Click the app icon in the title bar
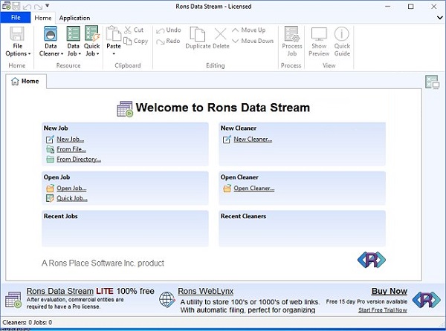This screenshot has width=446, height=331. point(6,6)
